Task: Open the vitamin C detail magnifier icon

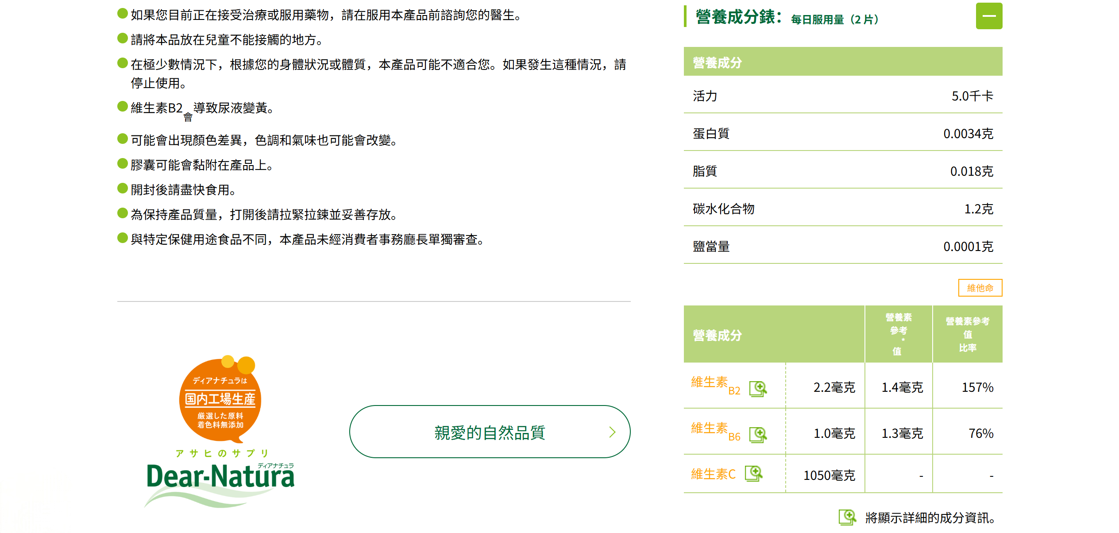Action: click(753, 474)
